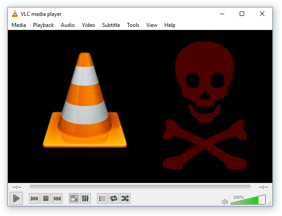Open the Media menu
Viewport: 282px width, 216px height.
[x=19, y=25]
